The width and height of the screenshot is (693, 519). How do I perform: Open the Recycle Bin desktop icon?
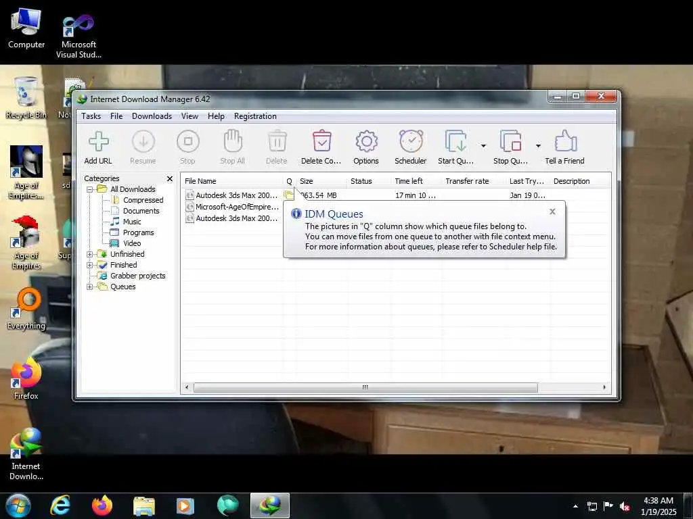pyautogui.click(x=26, y=97)
